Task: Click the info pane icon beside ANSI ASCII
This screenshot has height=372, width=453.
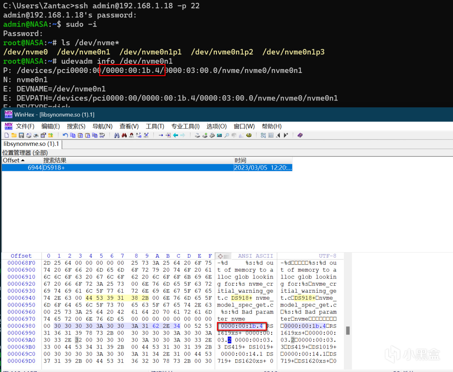Action: 223,256
